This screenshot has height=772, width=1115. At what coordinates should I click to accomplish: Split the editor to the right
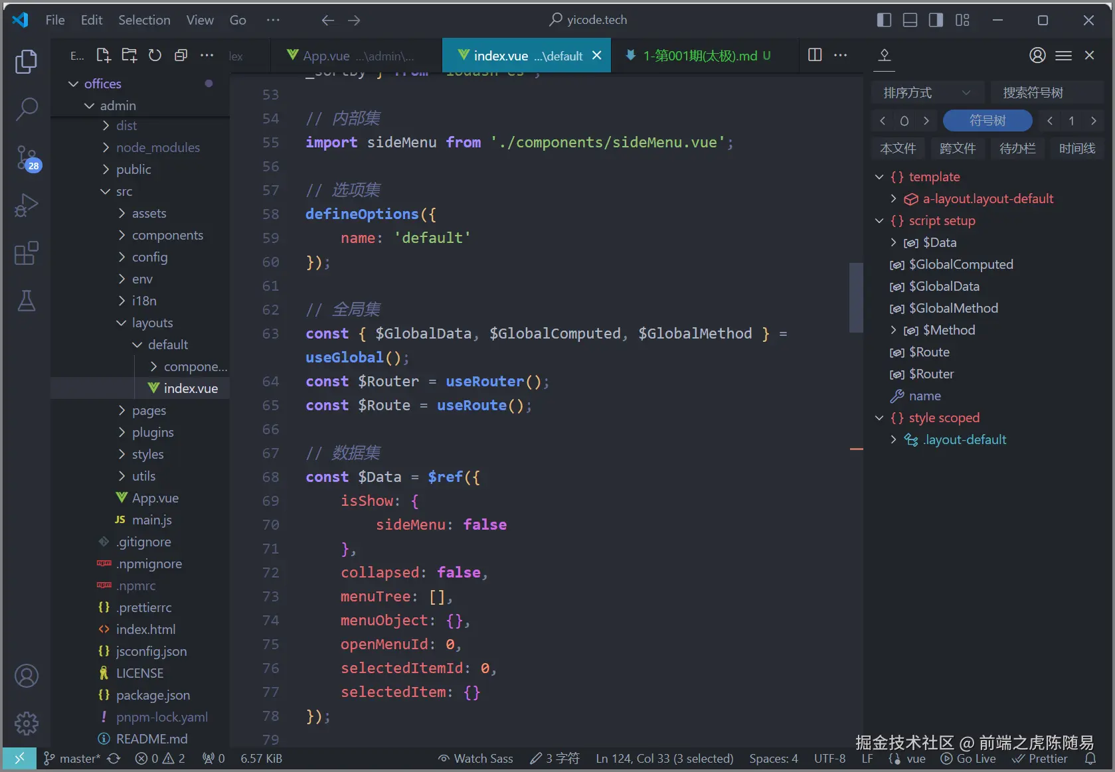815,55
